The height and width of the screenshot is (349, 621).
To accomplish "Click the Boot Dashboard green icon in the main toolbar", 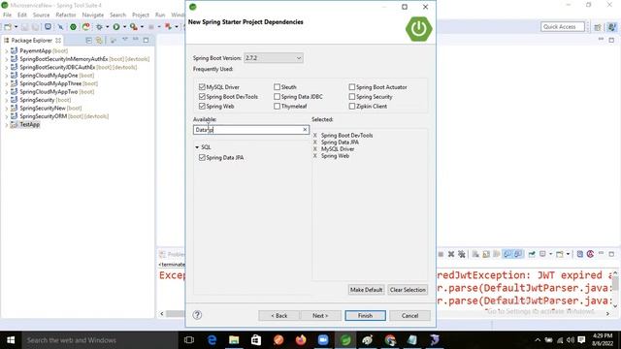I will click(74, 27).
